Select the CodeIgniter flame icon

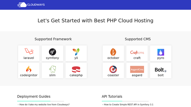[29, 69]
